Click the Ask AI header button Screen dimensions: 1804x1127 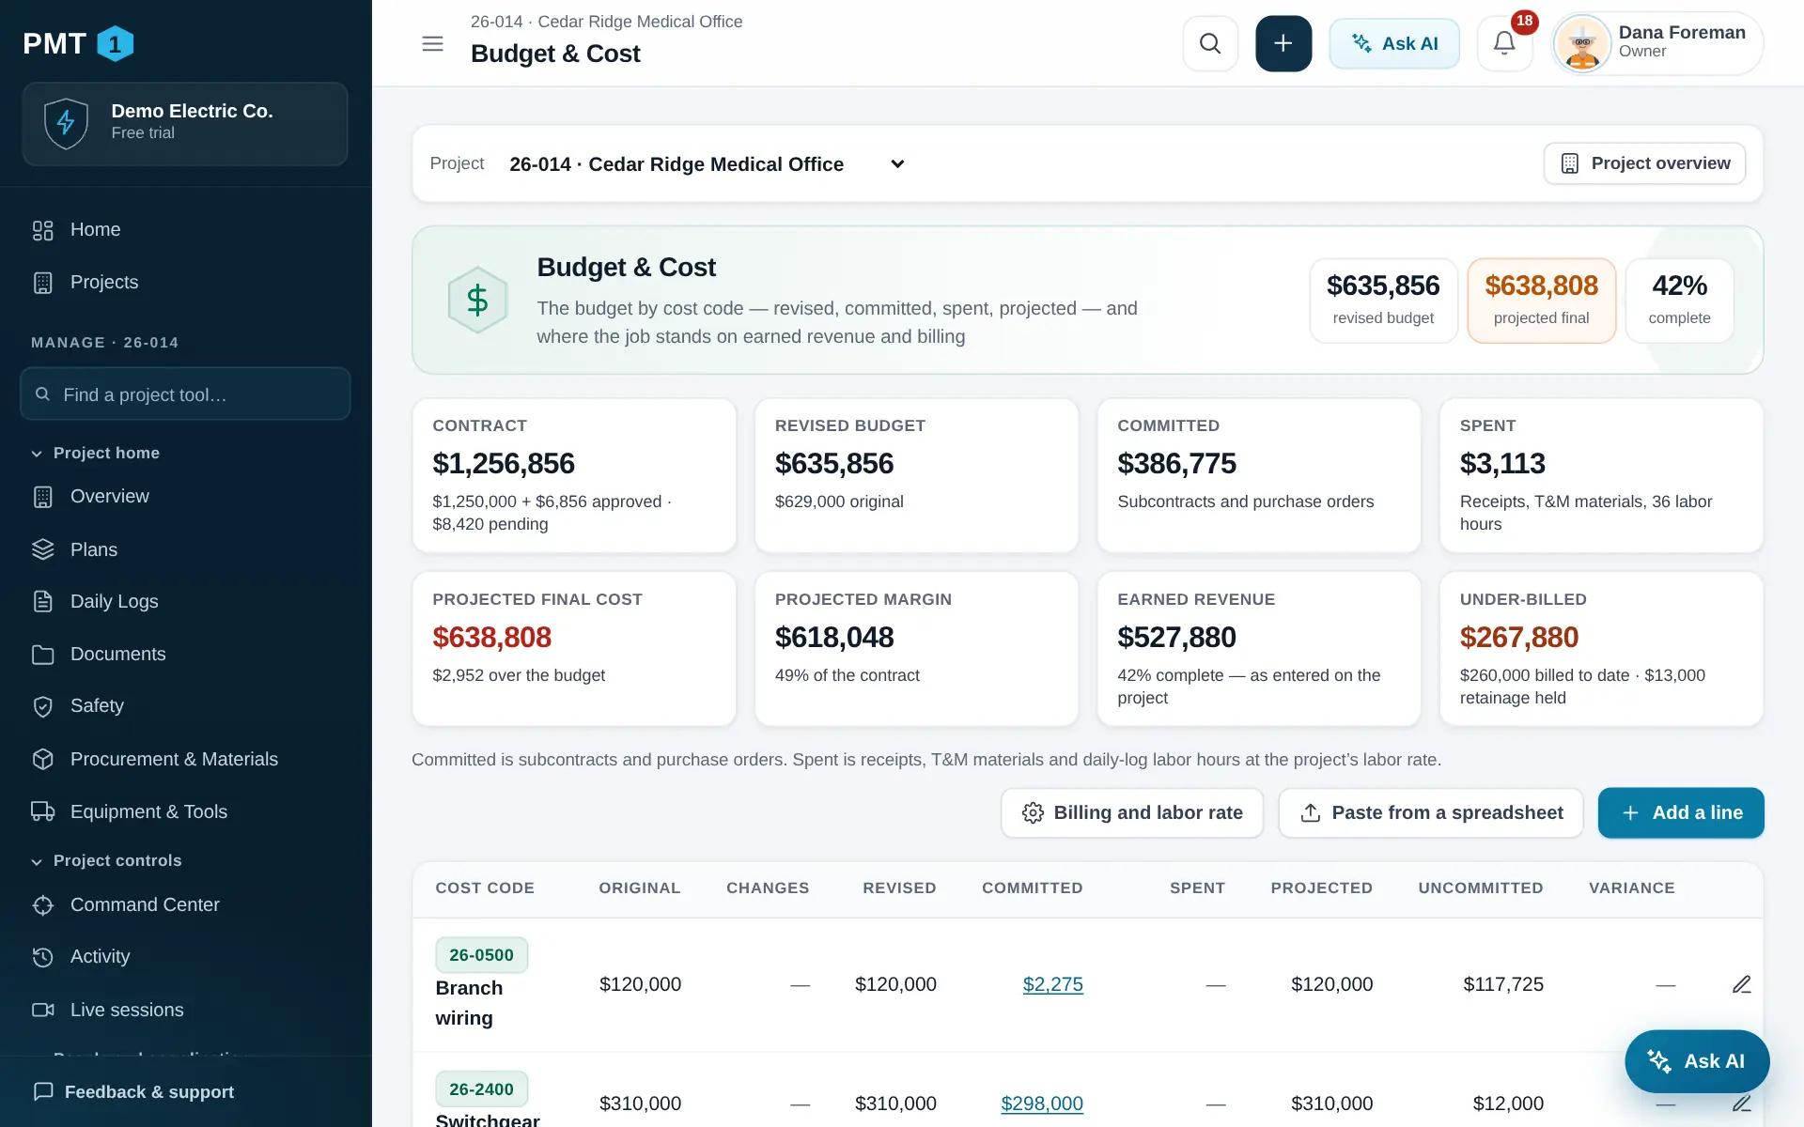click(x=1394, y=43)
